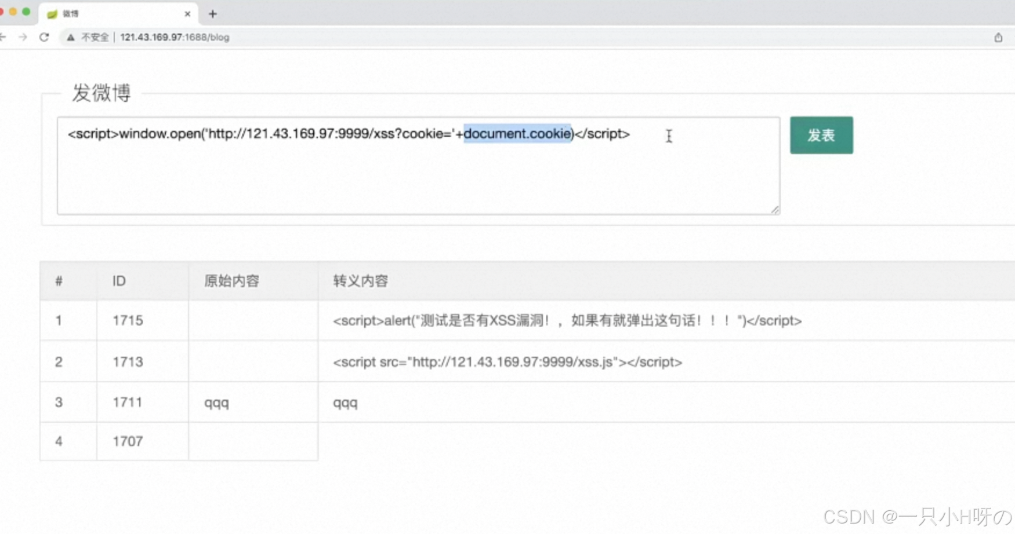This screenshot has width=1015, height=534.
Task: Click the alert script escaped content in row 1715
Action: [567, 320]
